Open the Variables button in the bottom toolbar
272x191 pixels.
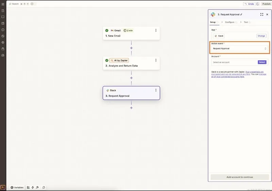click(x=17, y=187)
